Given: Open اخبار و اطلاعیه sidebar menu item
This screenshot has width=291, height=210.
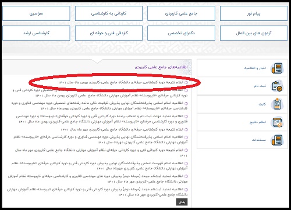Looking at the screenshot, I should pos(242,68).
